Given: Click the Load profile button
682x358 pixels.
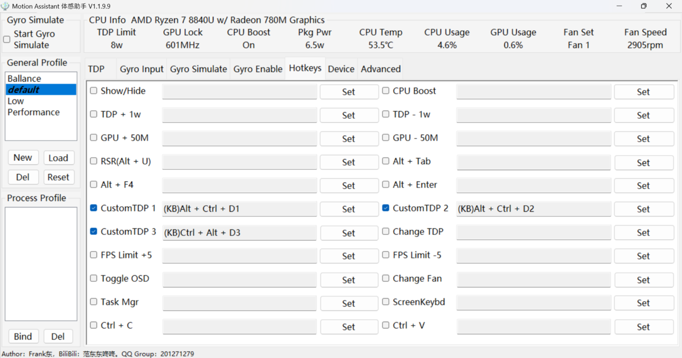Looking at the screenshot, I should pyautogui.click(x=58, y=158).
